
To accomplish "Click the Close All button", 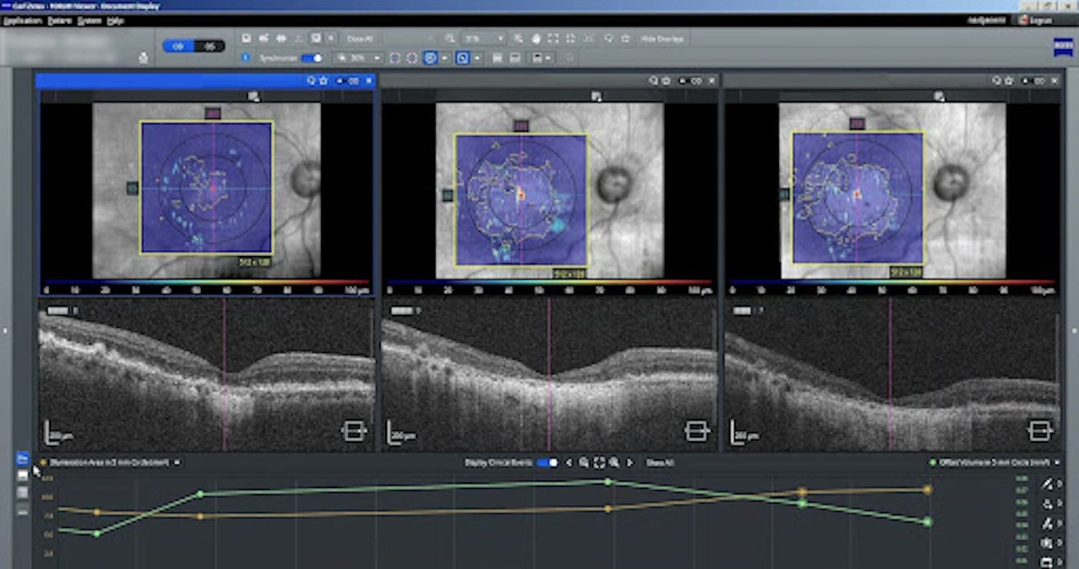I will [360, 39].
